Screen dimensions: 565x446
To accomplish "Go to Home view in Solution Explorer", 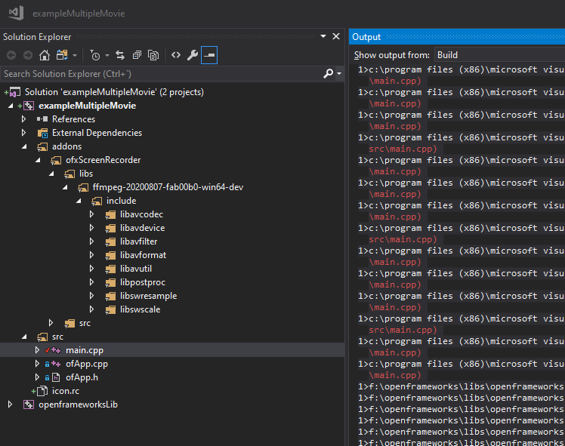I will pos(45,55).
